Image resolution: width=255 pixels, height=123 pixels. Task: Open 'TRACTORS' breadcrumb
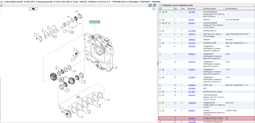pos(30,2)
